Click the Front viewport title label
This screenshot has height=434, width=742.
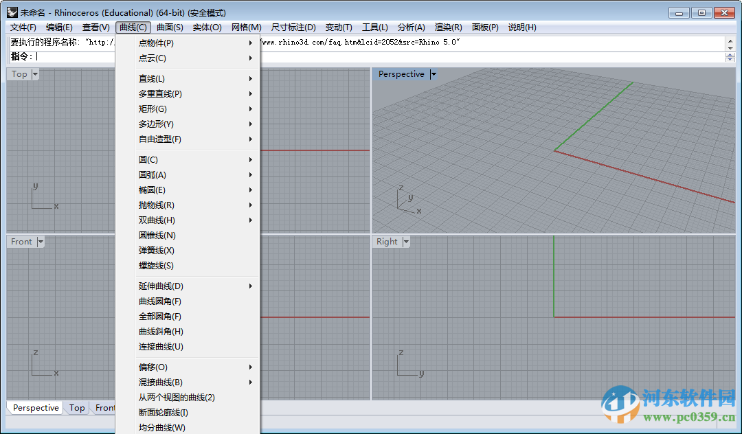click(x=22, y=242)
